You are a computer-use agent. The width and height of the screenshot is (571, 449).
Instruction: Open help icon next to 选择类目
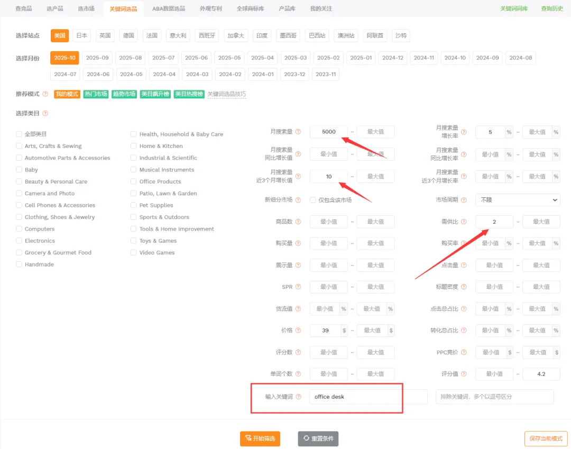(x=45, y=113)
